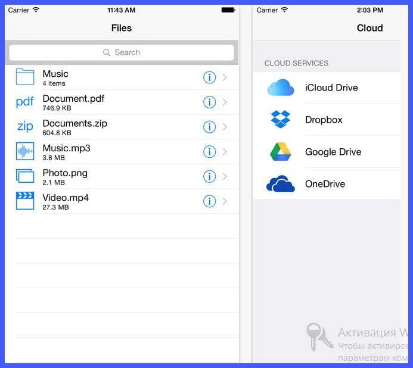This screenshot has width=413, height=368.
Task: Click the search magnifier icon
Action: click(x=107, y=52)
